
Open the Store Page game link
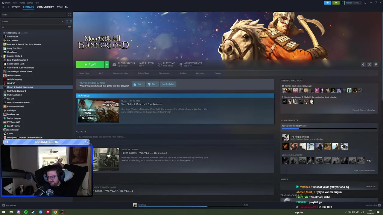(84, 73)
